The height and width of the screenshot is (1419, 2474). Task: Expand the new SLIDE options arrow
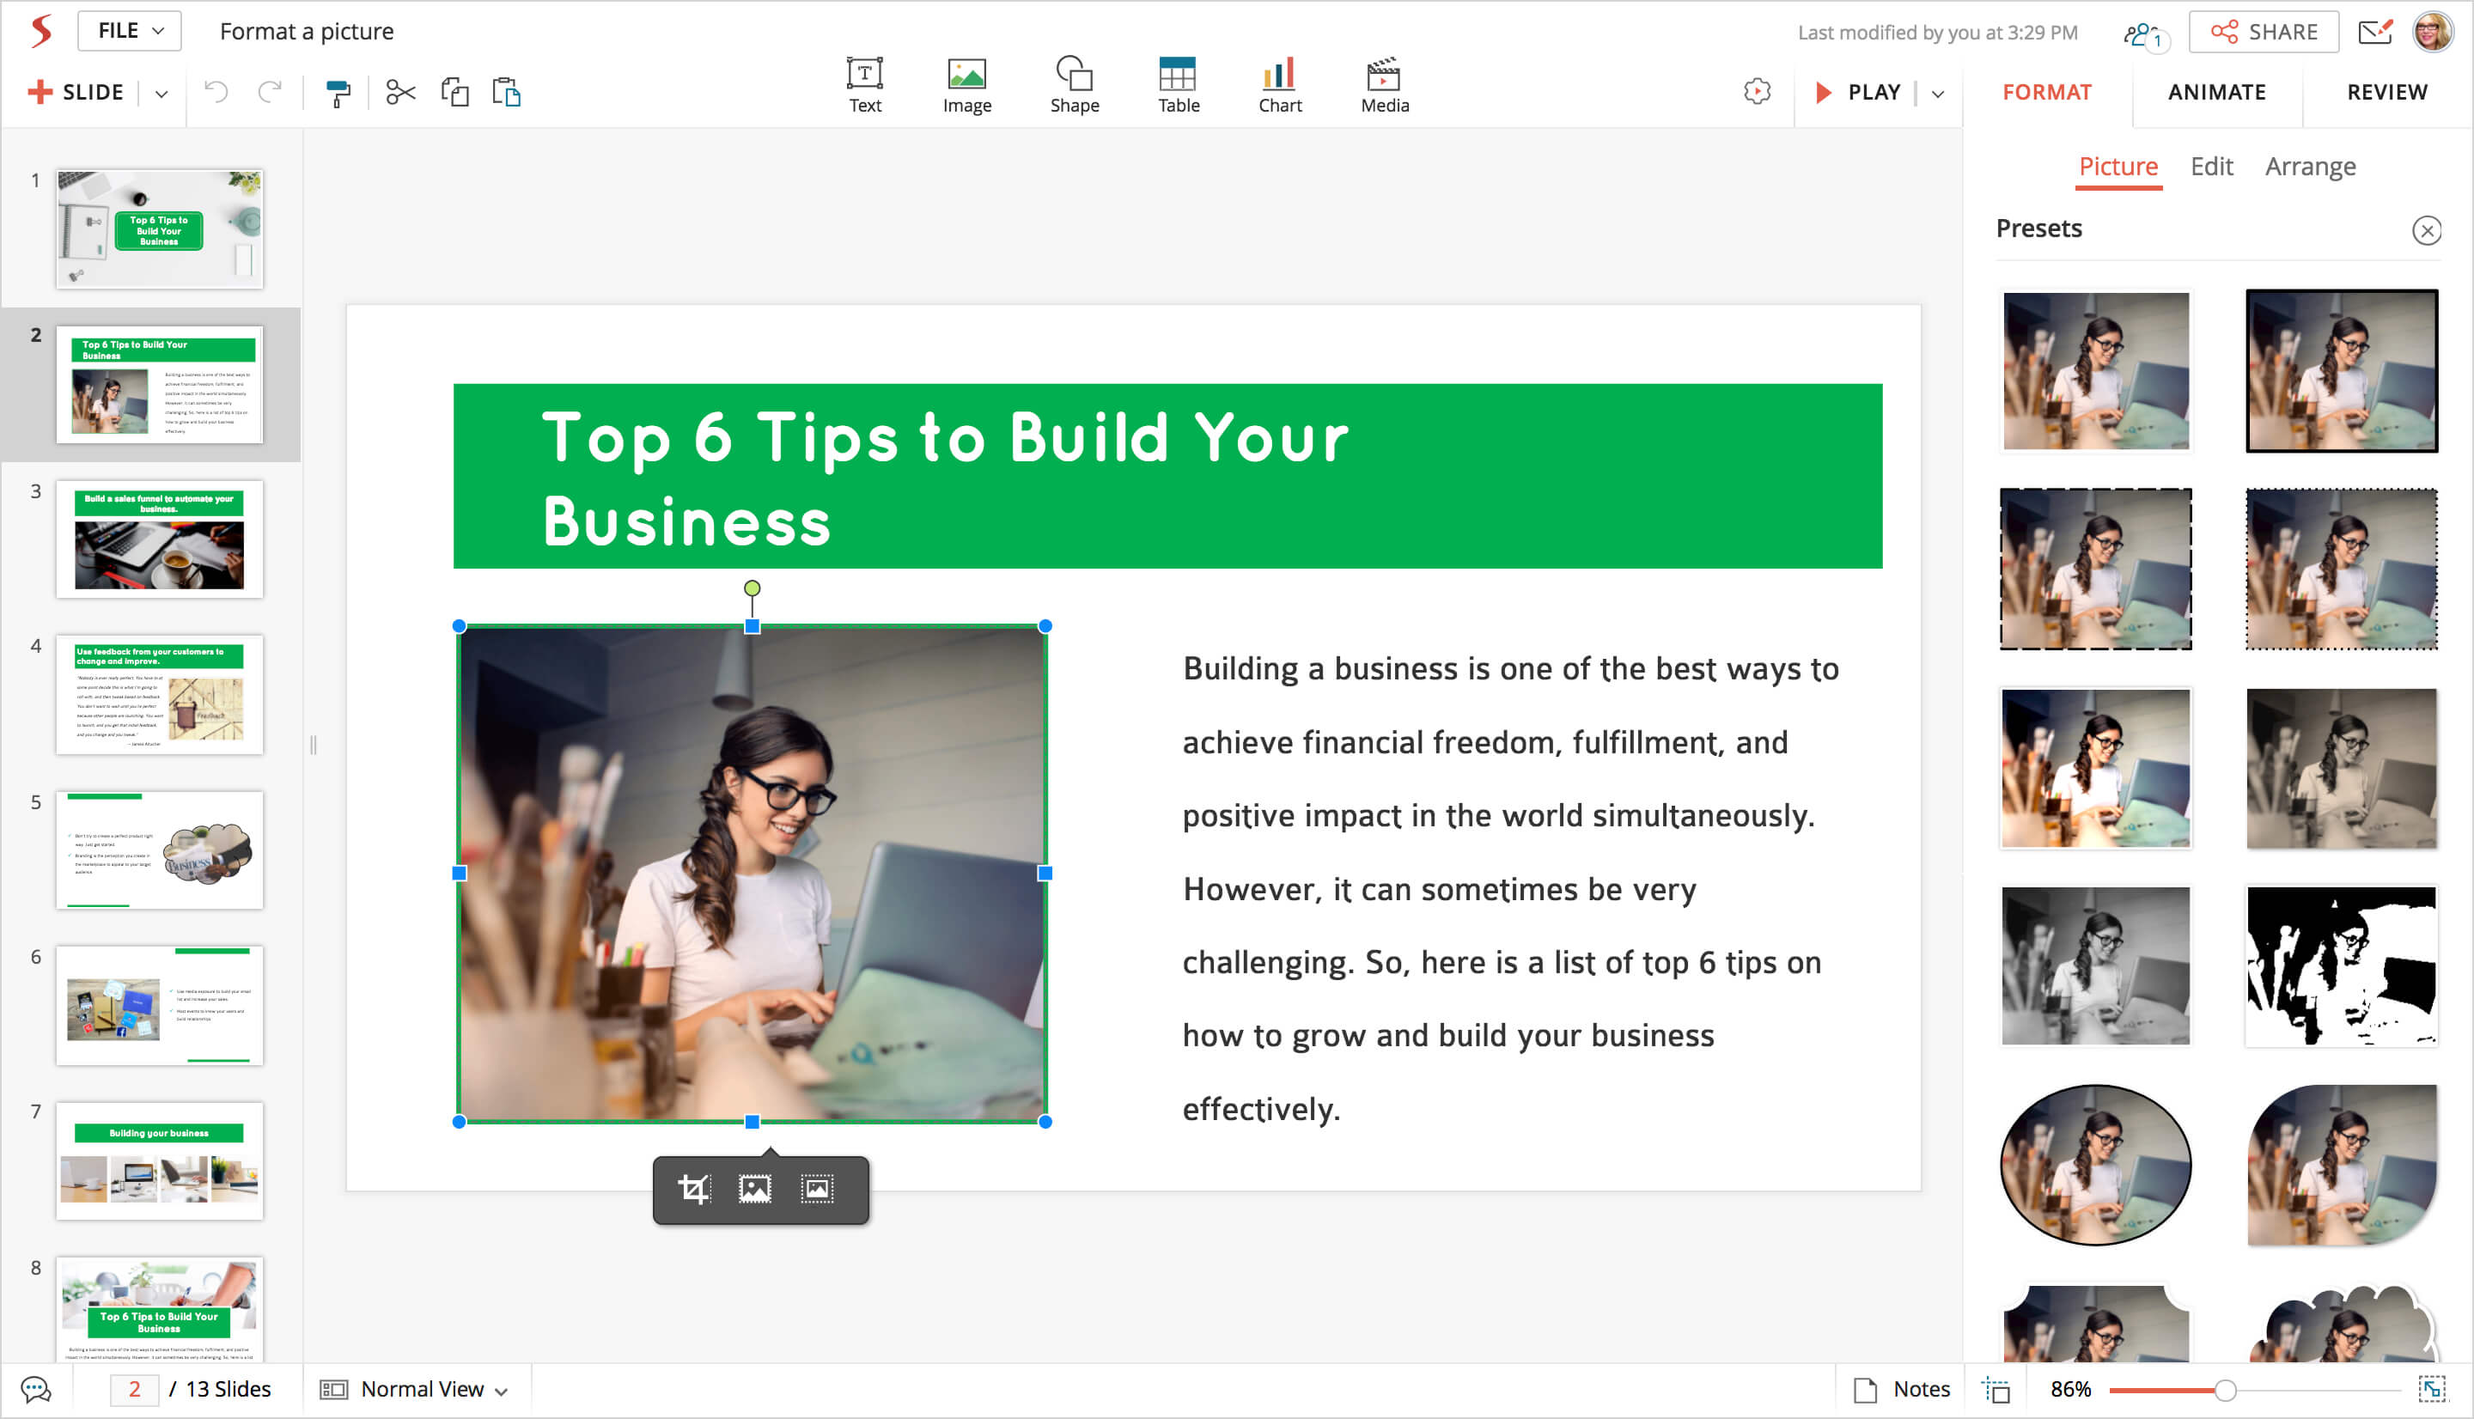(x=161, y=94)
